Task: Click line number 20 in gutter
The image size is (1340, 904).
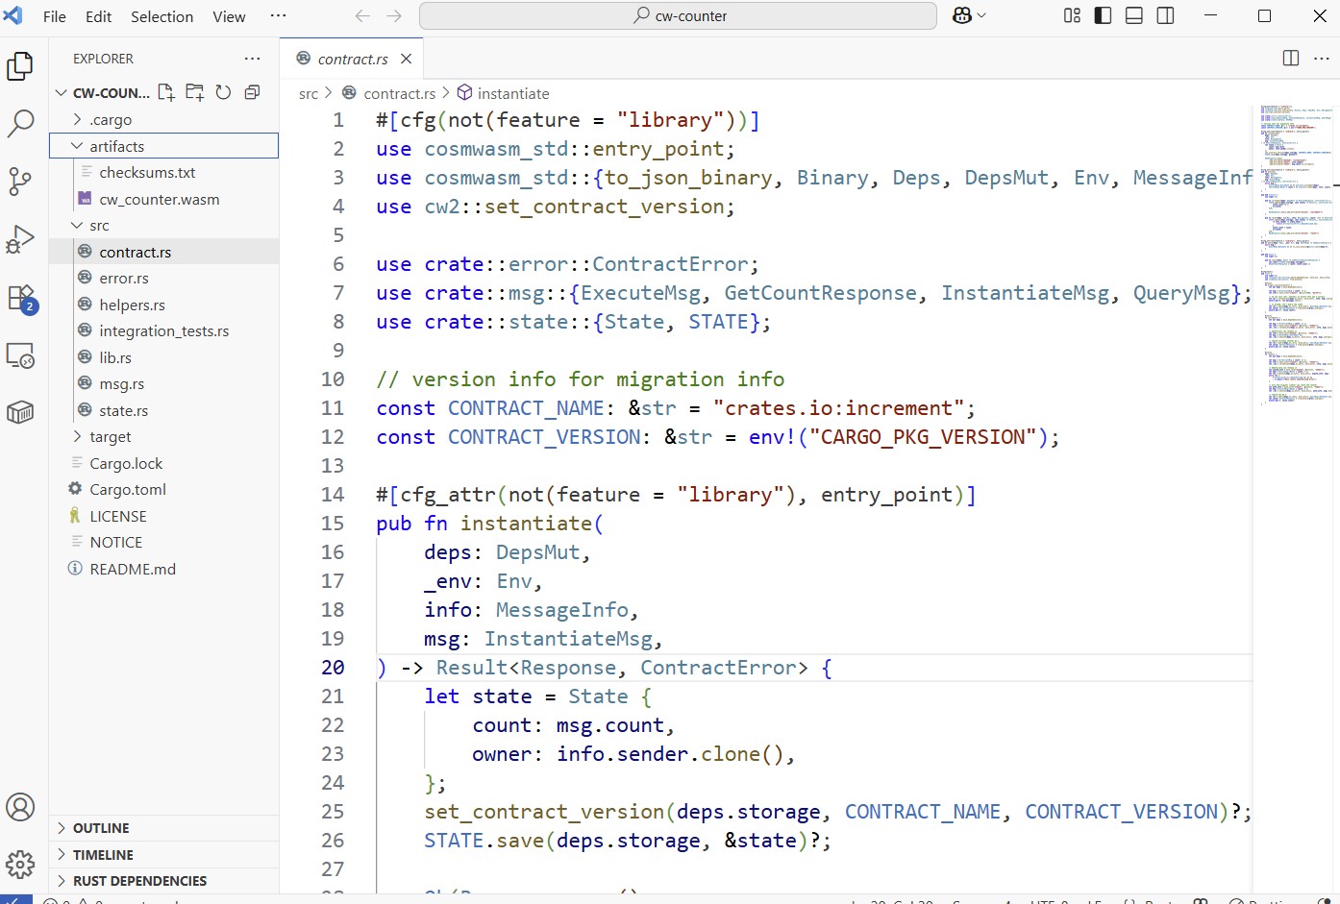Action: pyautogui.click(x=333, y=668)
